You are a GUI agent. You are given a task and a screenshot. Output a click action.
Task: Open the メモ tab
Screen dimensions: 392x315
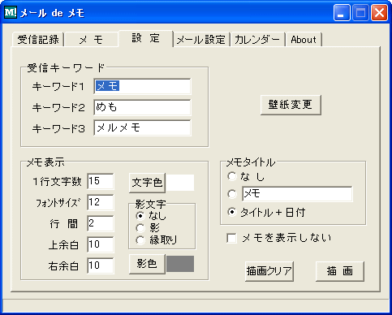91,40
